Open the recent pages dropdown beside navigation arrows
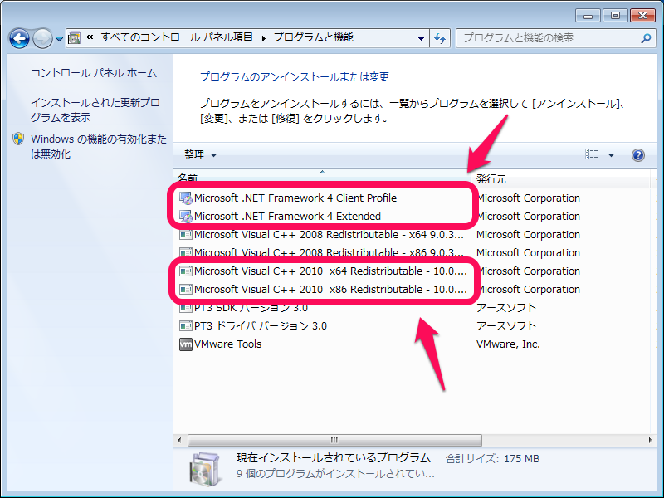Viewport: 664px width, 498px height. [59, 39]
